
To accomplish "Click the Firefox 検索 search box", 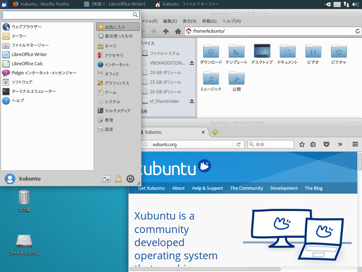I will pyautogui.click(x=271, y=145).
